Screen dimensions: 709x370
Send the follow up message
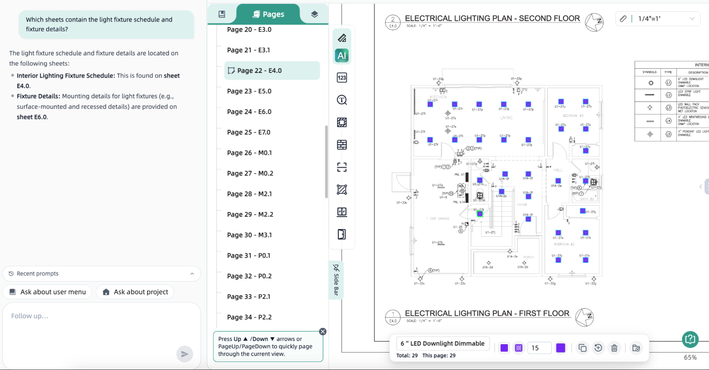coord(184,354)
